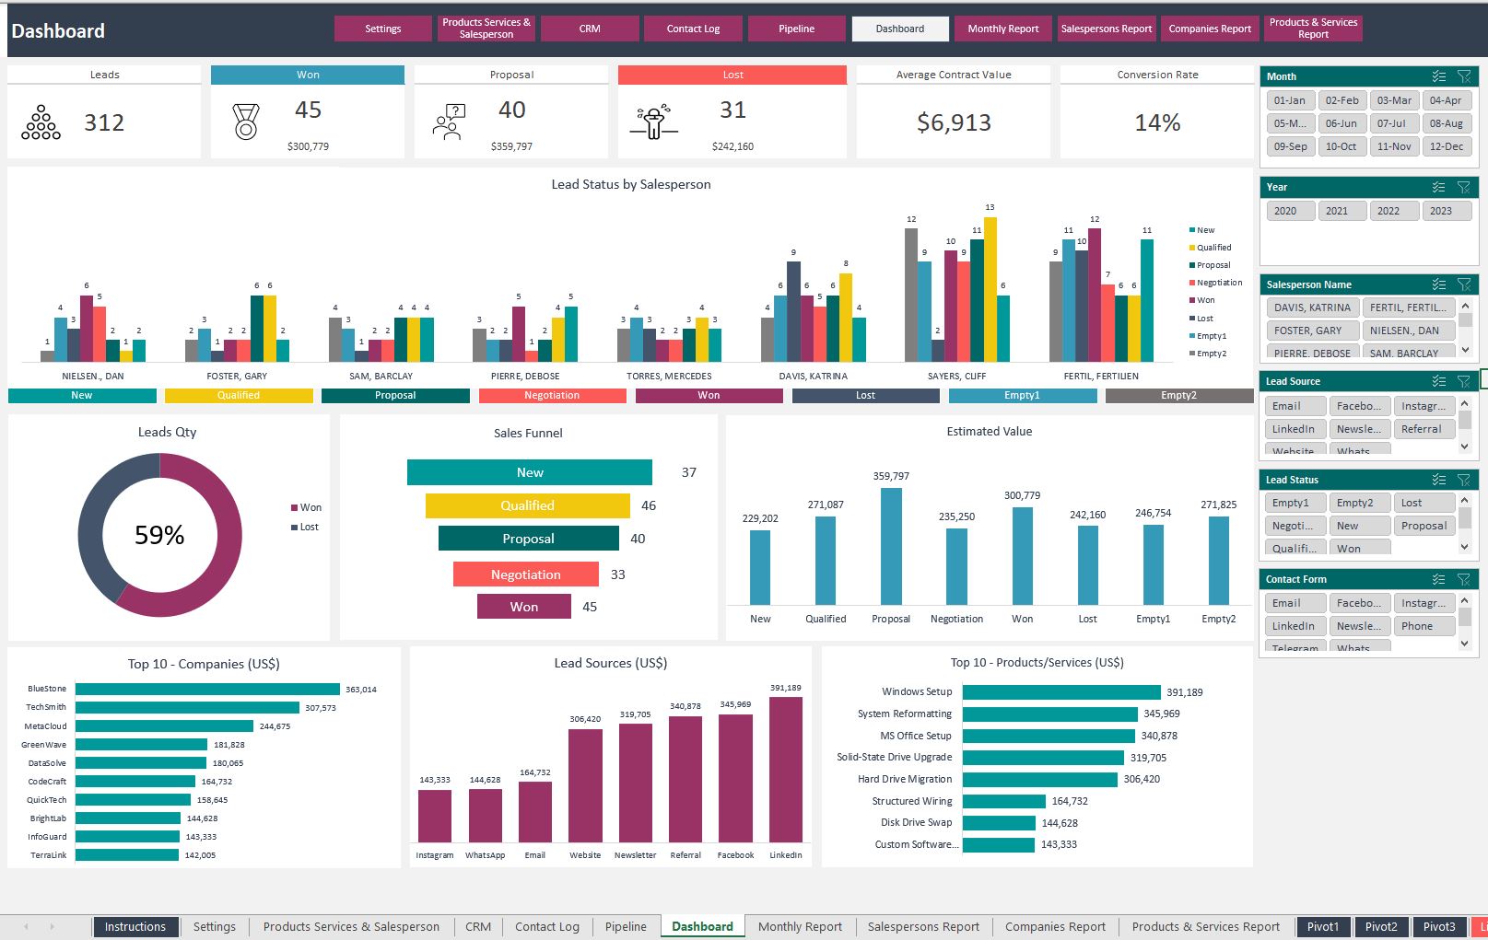Toggle multi-select on the Year slicer

pos(1438,187)
